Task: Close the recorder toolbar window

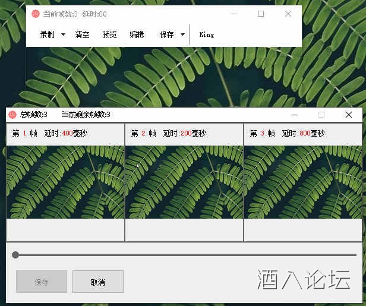Action: tap(288, 14)
